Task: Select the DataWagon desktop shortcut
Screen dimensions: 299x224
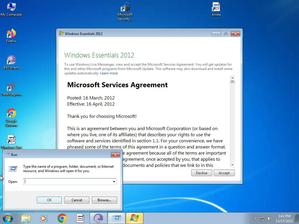Action: point(11,89)
